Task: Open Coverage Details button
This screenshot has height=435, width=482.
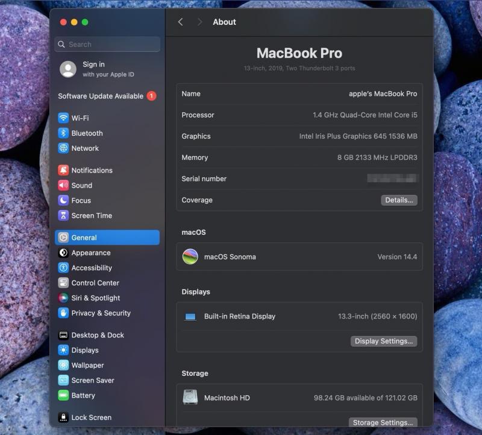Action: point(399,200)
